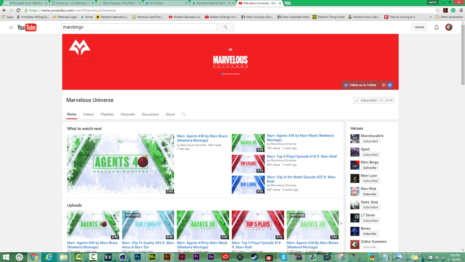This screenshot has height=262, width=465.
Task: Subscribe to Marv Bingo
Action: (x=370, y=168)
